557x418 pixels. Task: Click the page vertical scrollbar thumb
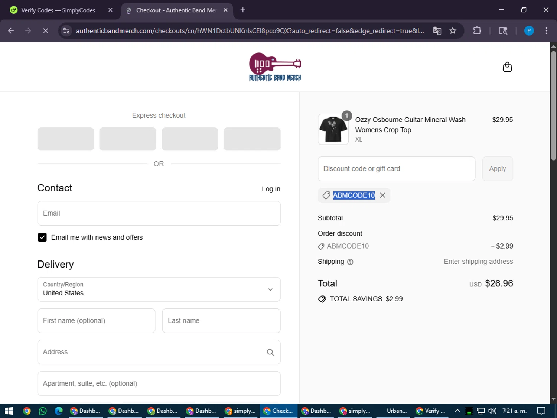coord(553,106)
